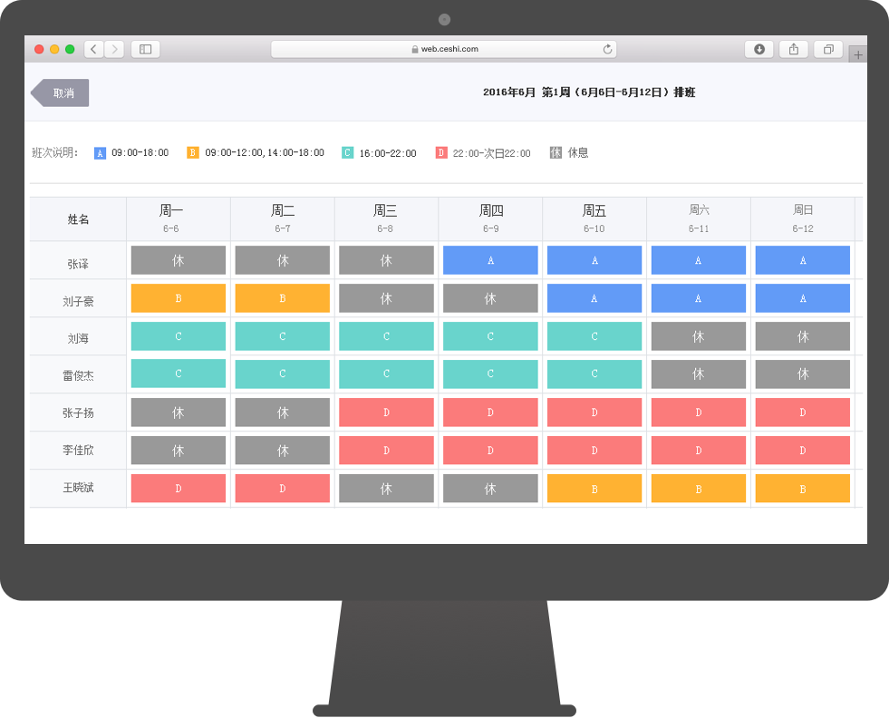Viewport: 889px width, 718px height.
Task: Select 张译's 周一 rest cell
Action: 178,260
